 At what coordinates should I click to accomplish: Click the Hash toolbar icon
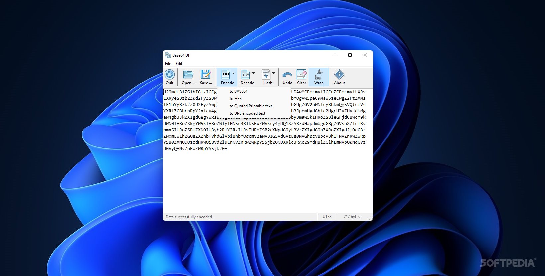(266, 75)
